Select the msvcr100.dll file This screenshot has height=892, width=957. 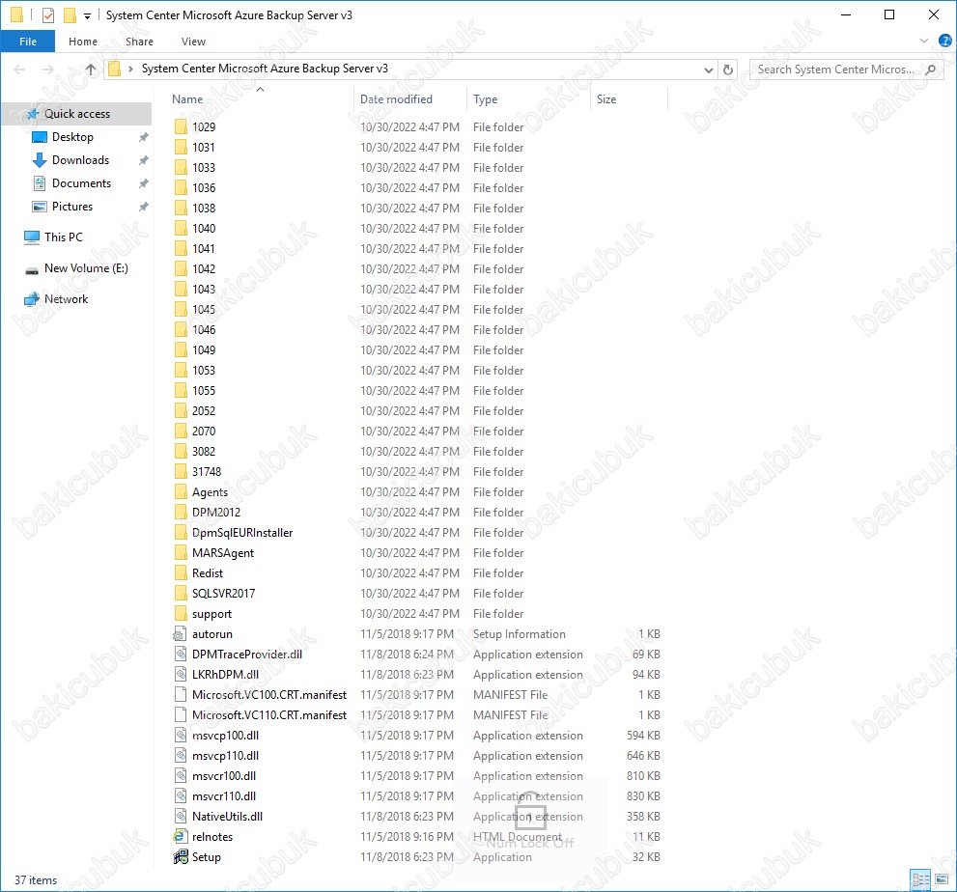tap(224, 776)
